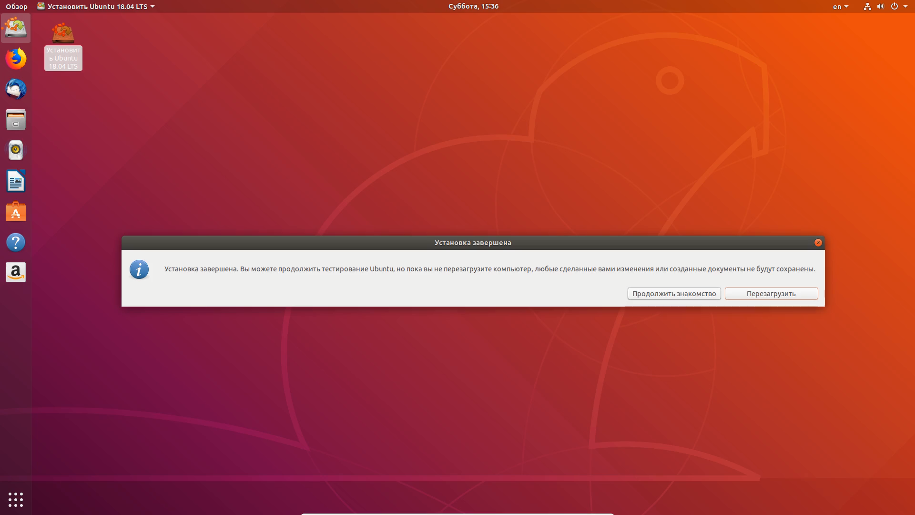Viewport: 915px width, 515px height.
Task: Select the Установить Ubuntu 18.04 LTS desktop icon
Action: (x=63, y=46)
